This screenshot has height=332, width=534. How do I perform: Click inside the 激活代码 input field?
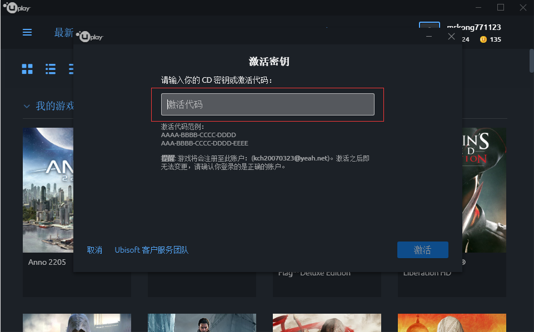(x=268, y=104)
